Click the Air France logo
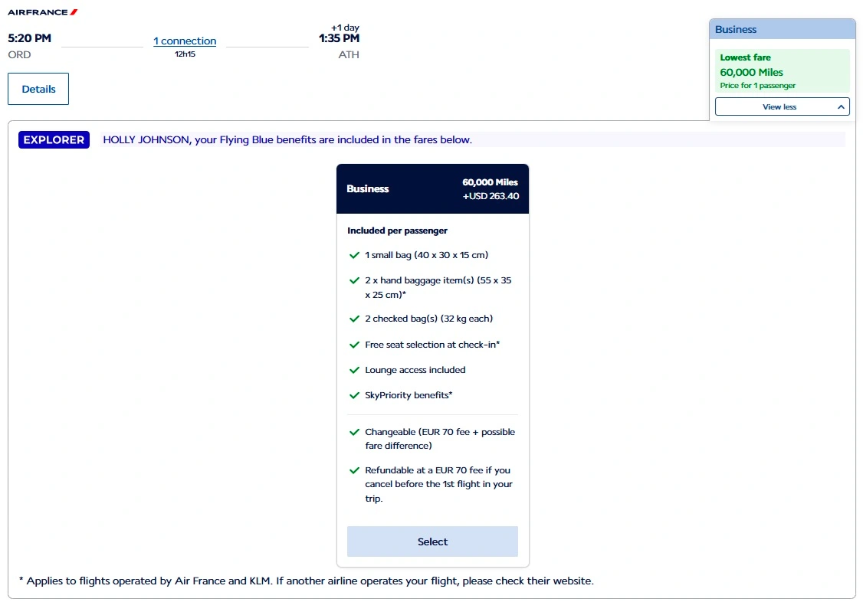Image resolution: width=863 pixels, height=602 pixels. click(42, 12)
